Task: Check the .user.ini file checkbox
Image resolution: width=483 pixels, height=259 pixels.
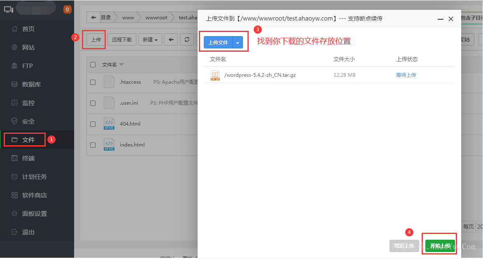Action: click(93, 103)
